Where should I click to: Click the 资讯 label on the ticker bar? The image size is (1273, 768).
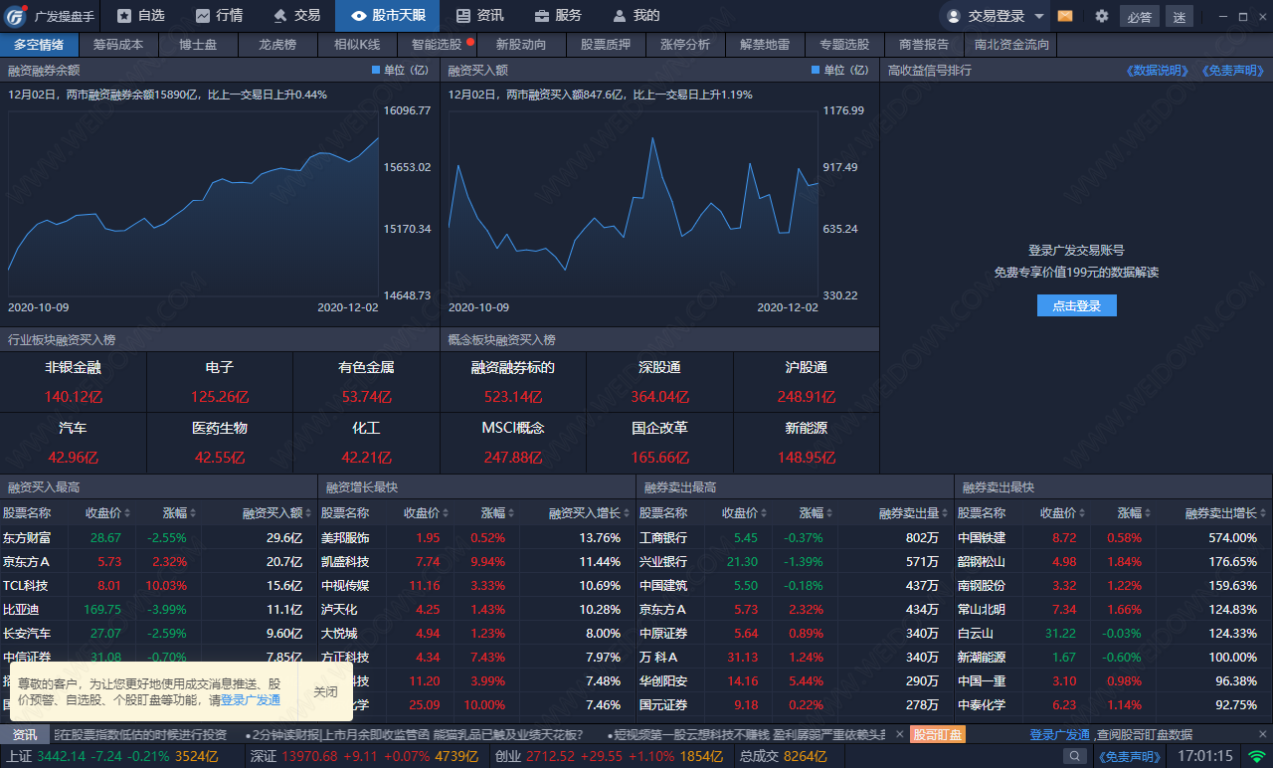[25, 734]
